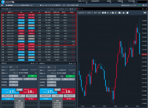This screenshot has height=108, width=148.
Task: Open the hamburger menu below the LIGHT FX logo
Action: 2,5
